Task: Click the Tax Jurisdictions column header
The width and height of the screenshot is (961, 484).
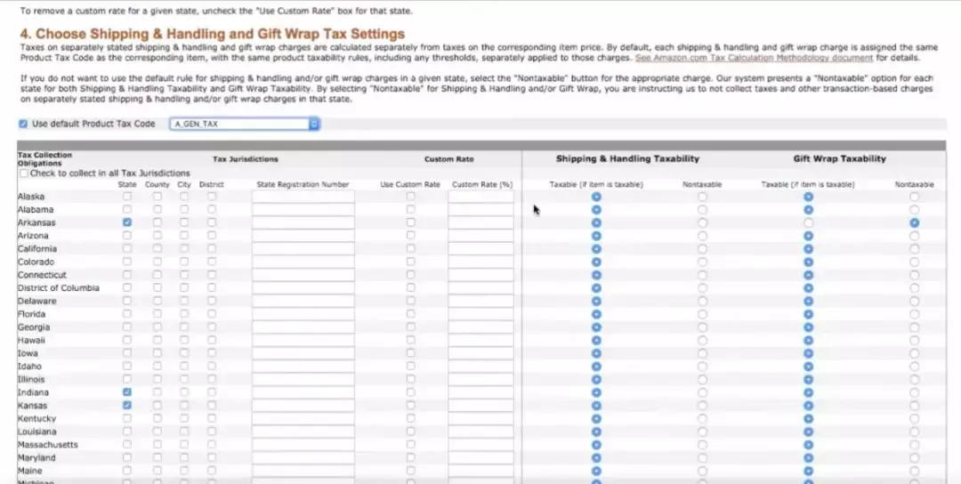Action: click(x=246, y=159)
